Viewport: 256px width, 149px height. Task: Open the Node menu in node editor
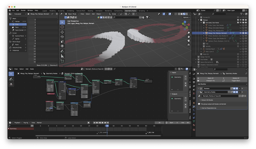[x=32, y=69]
